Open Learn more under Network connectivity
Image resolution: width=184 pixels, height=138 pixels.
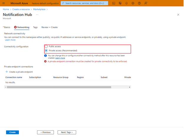click(x=10, y=40)
